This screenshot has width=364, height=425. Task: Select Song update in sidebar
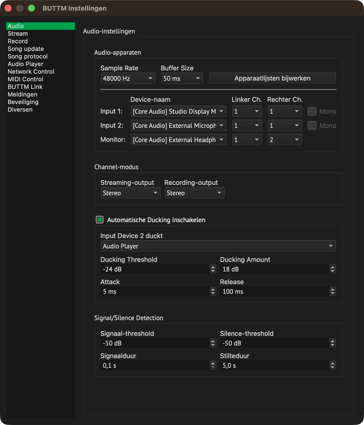pyautogui.click(x=41, y=49)
